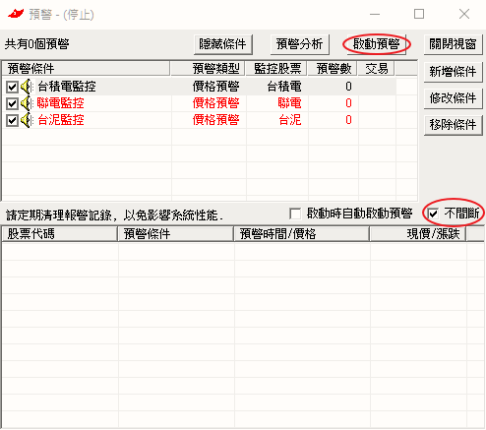Add a condition with 新增條件
486x430 pixels.
pyautogui.click(x=453, y=71)
